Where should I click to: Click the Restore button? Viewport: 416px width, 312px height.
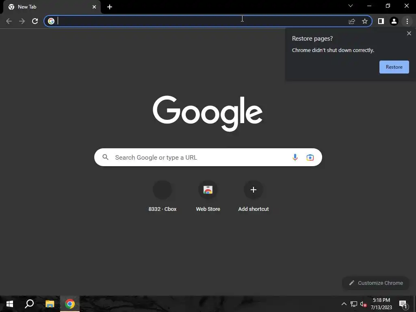(x=394, y=67)
